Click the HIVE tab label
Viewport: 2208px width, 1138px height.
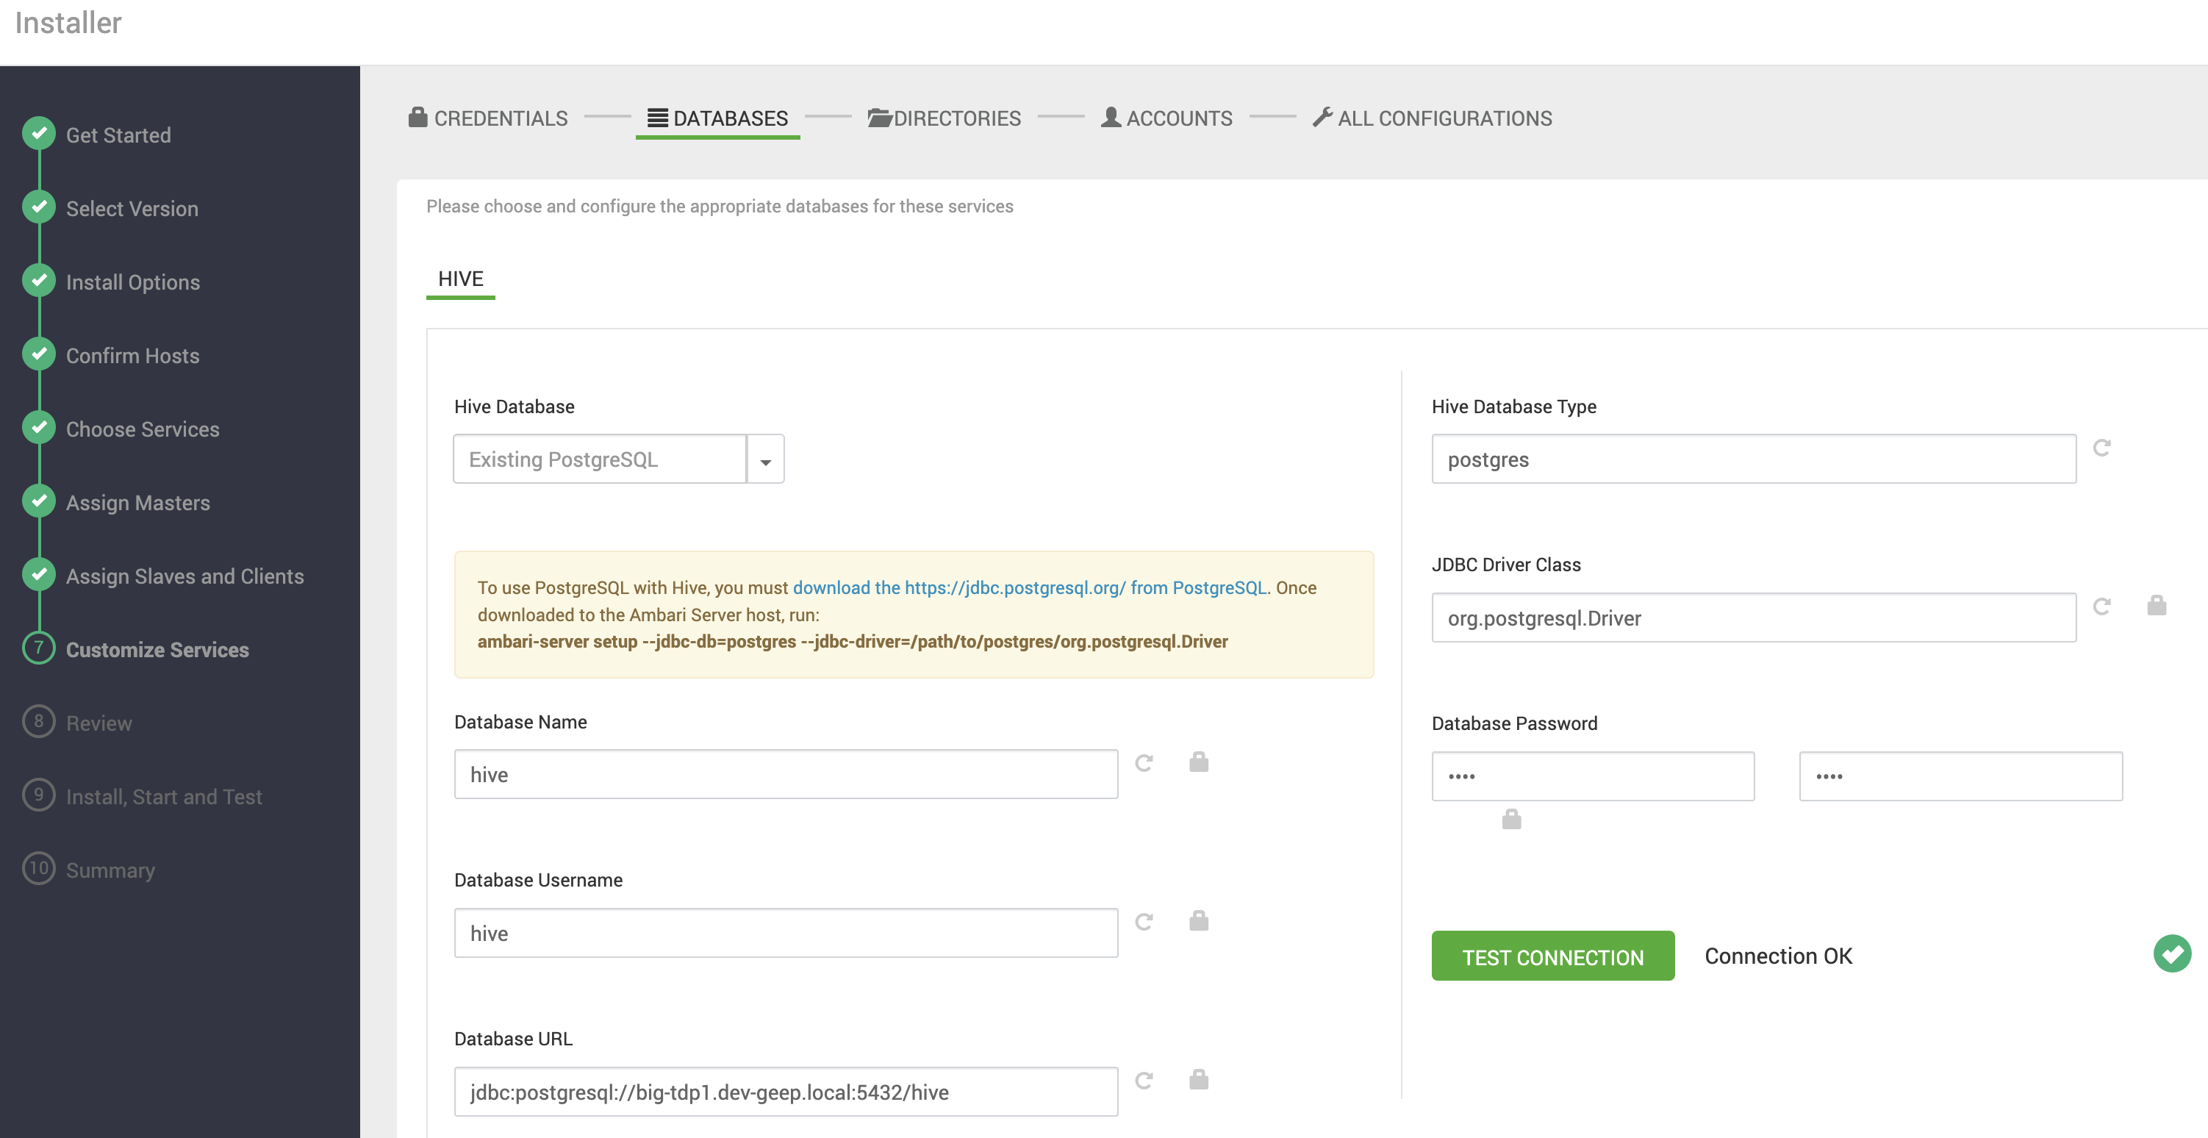coord(460,277)
